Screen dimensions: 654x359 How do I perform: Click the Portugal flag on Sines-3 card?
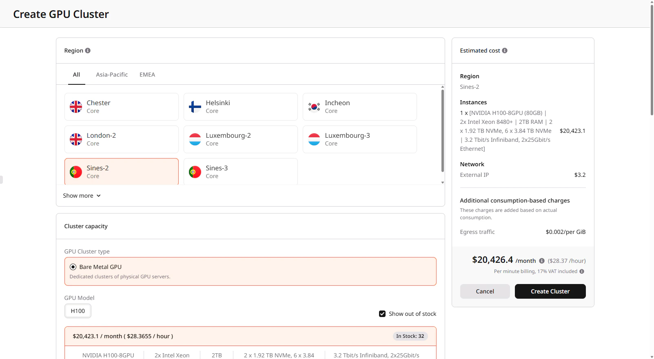point(195,172)
